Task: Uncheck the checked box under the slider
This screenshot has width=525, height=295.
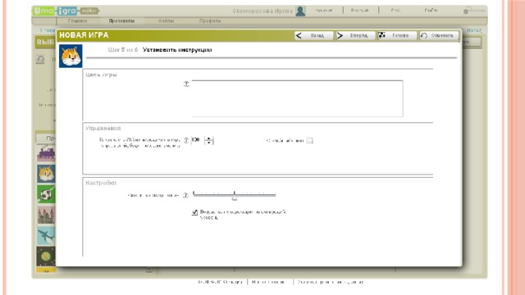Action: (x=195, y=212)
